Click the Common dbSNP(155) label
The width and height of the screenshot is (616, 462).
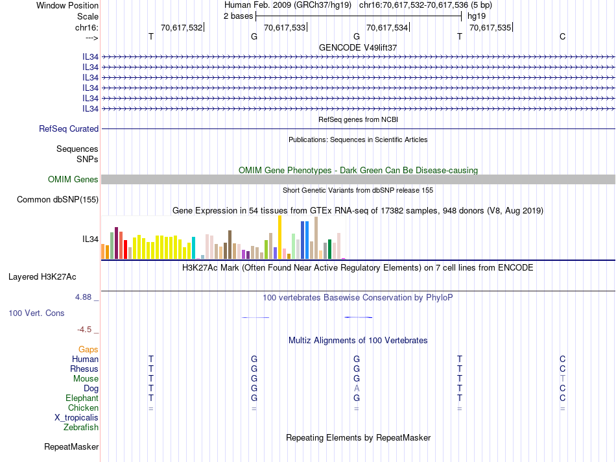click(x=57, y=200)
